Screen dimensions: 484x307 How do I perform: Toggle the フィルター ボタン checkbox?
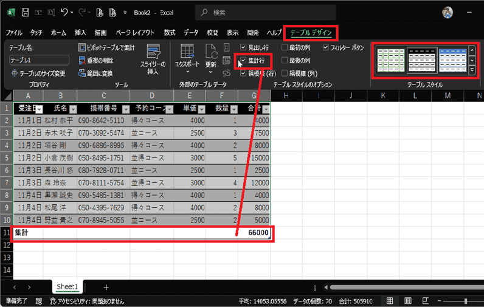coord(326,47)
